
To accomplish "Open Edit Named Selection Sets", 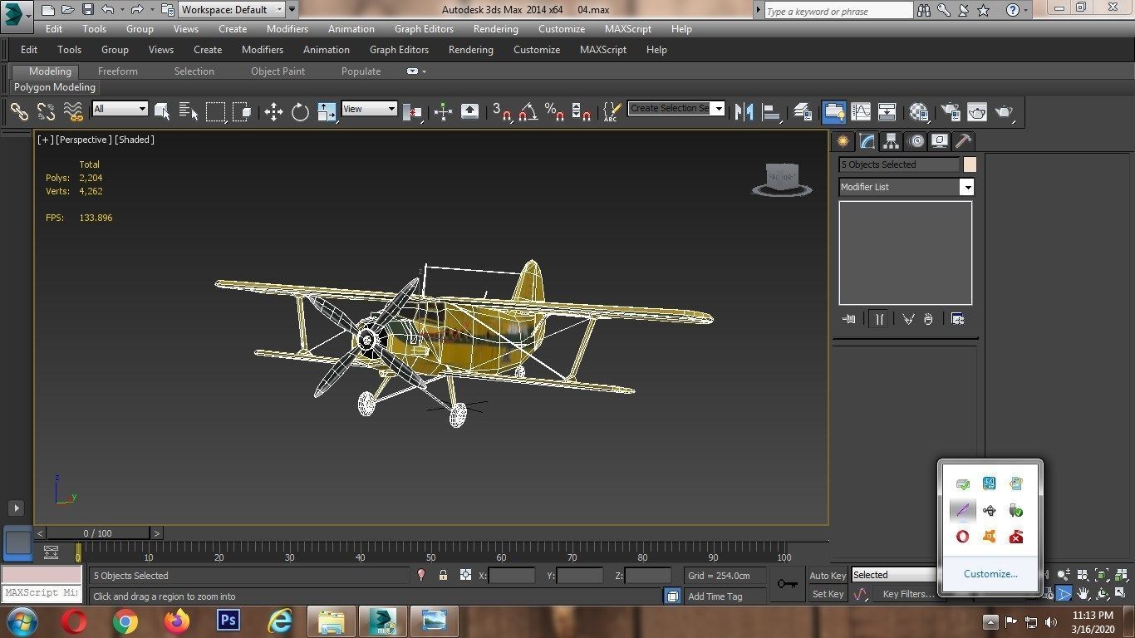I will [612, 111].
